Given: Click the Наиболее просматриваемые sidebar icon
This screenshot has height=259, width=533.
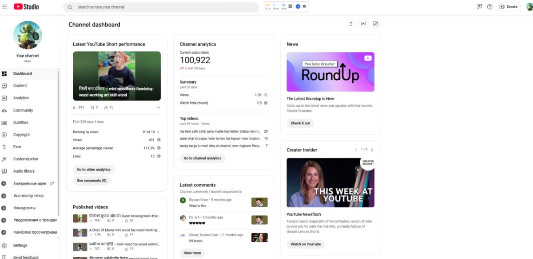Looking at the screenshot, I should (4, 232).
